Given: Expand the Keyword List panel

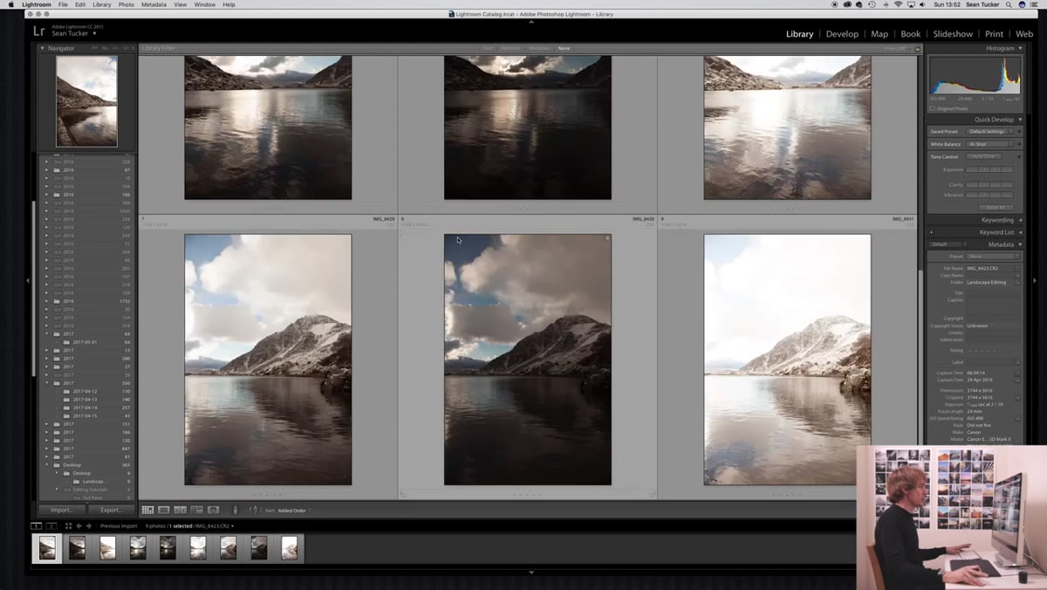Looking at the screenshot, I should (x=1020, y=232).
